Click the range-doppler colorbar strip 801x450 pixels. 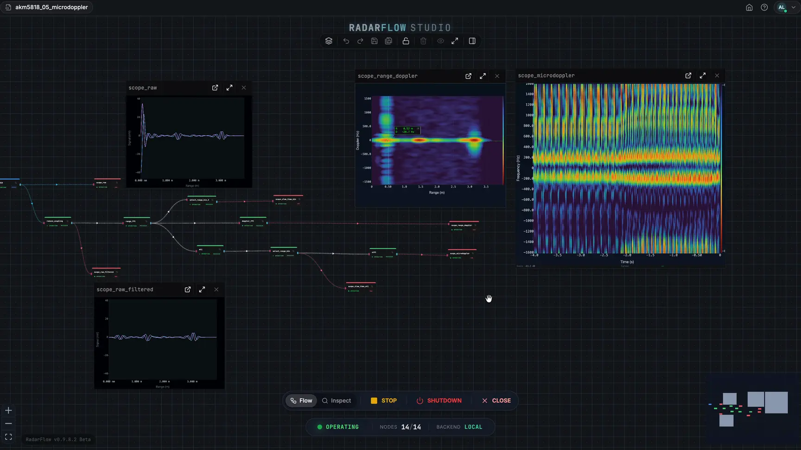pyautogui.click(x=503, y=140)
